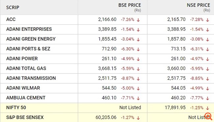Screen dimensions: 214x122
Task: Click Adani Transmission NSE down arrow
Action: click(208, 79)
